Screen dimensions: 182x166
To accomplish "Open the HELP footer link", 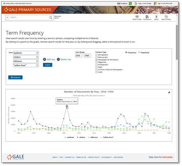I will pyautogui.click(x=61, y=157).
